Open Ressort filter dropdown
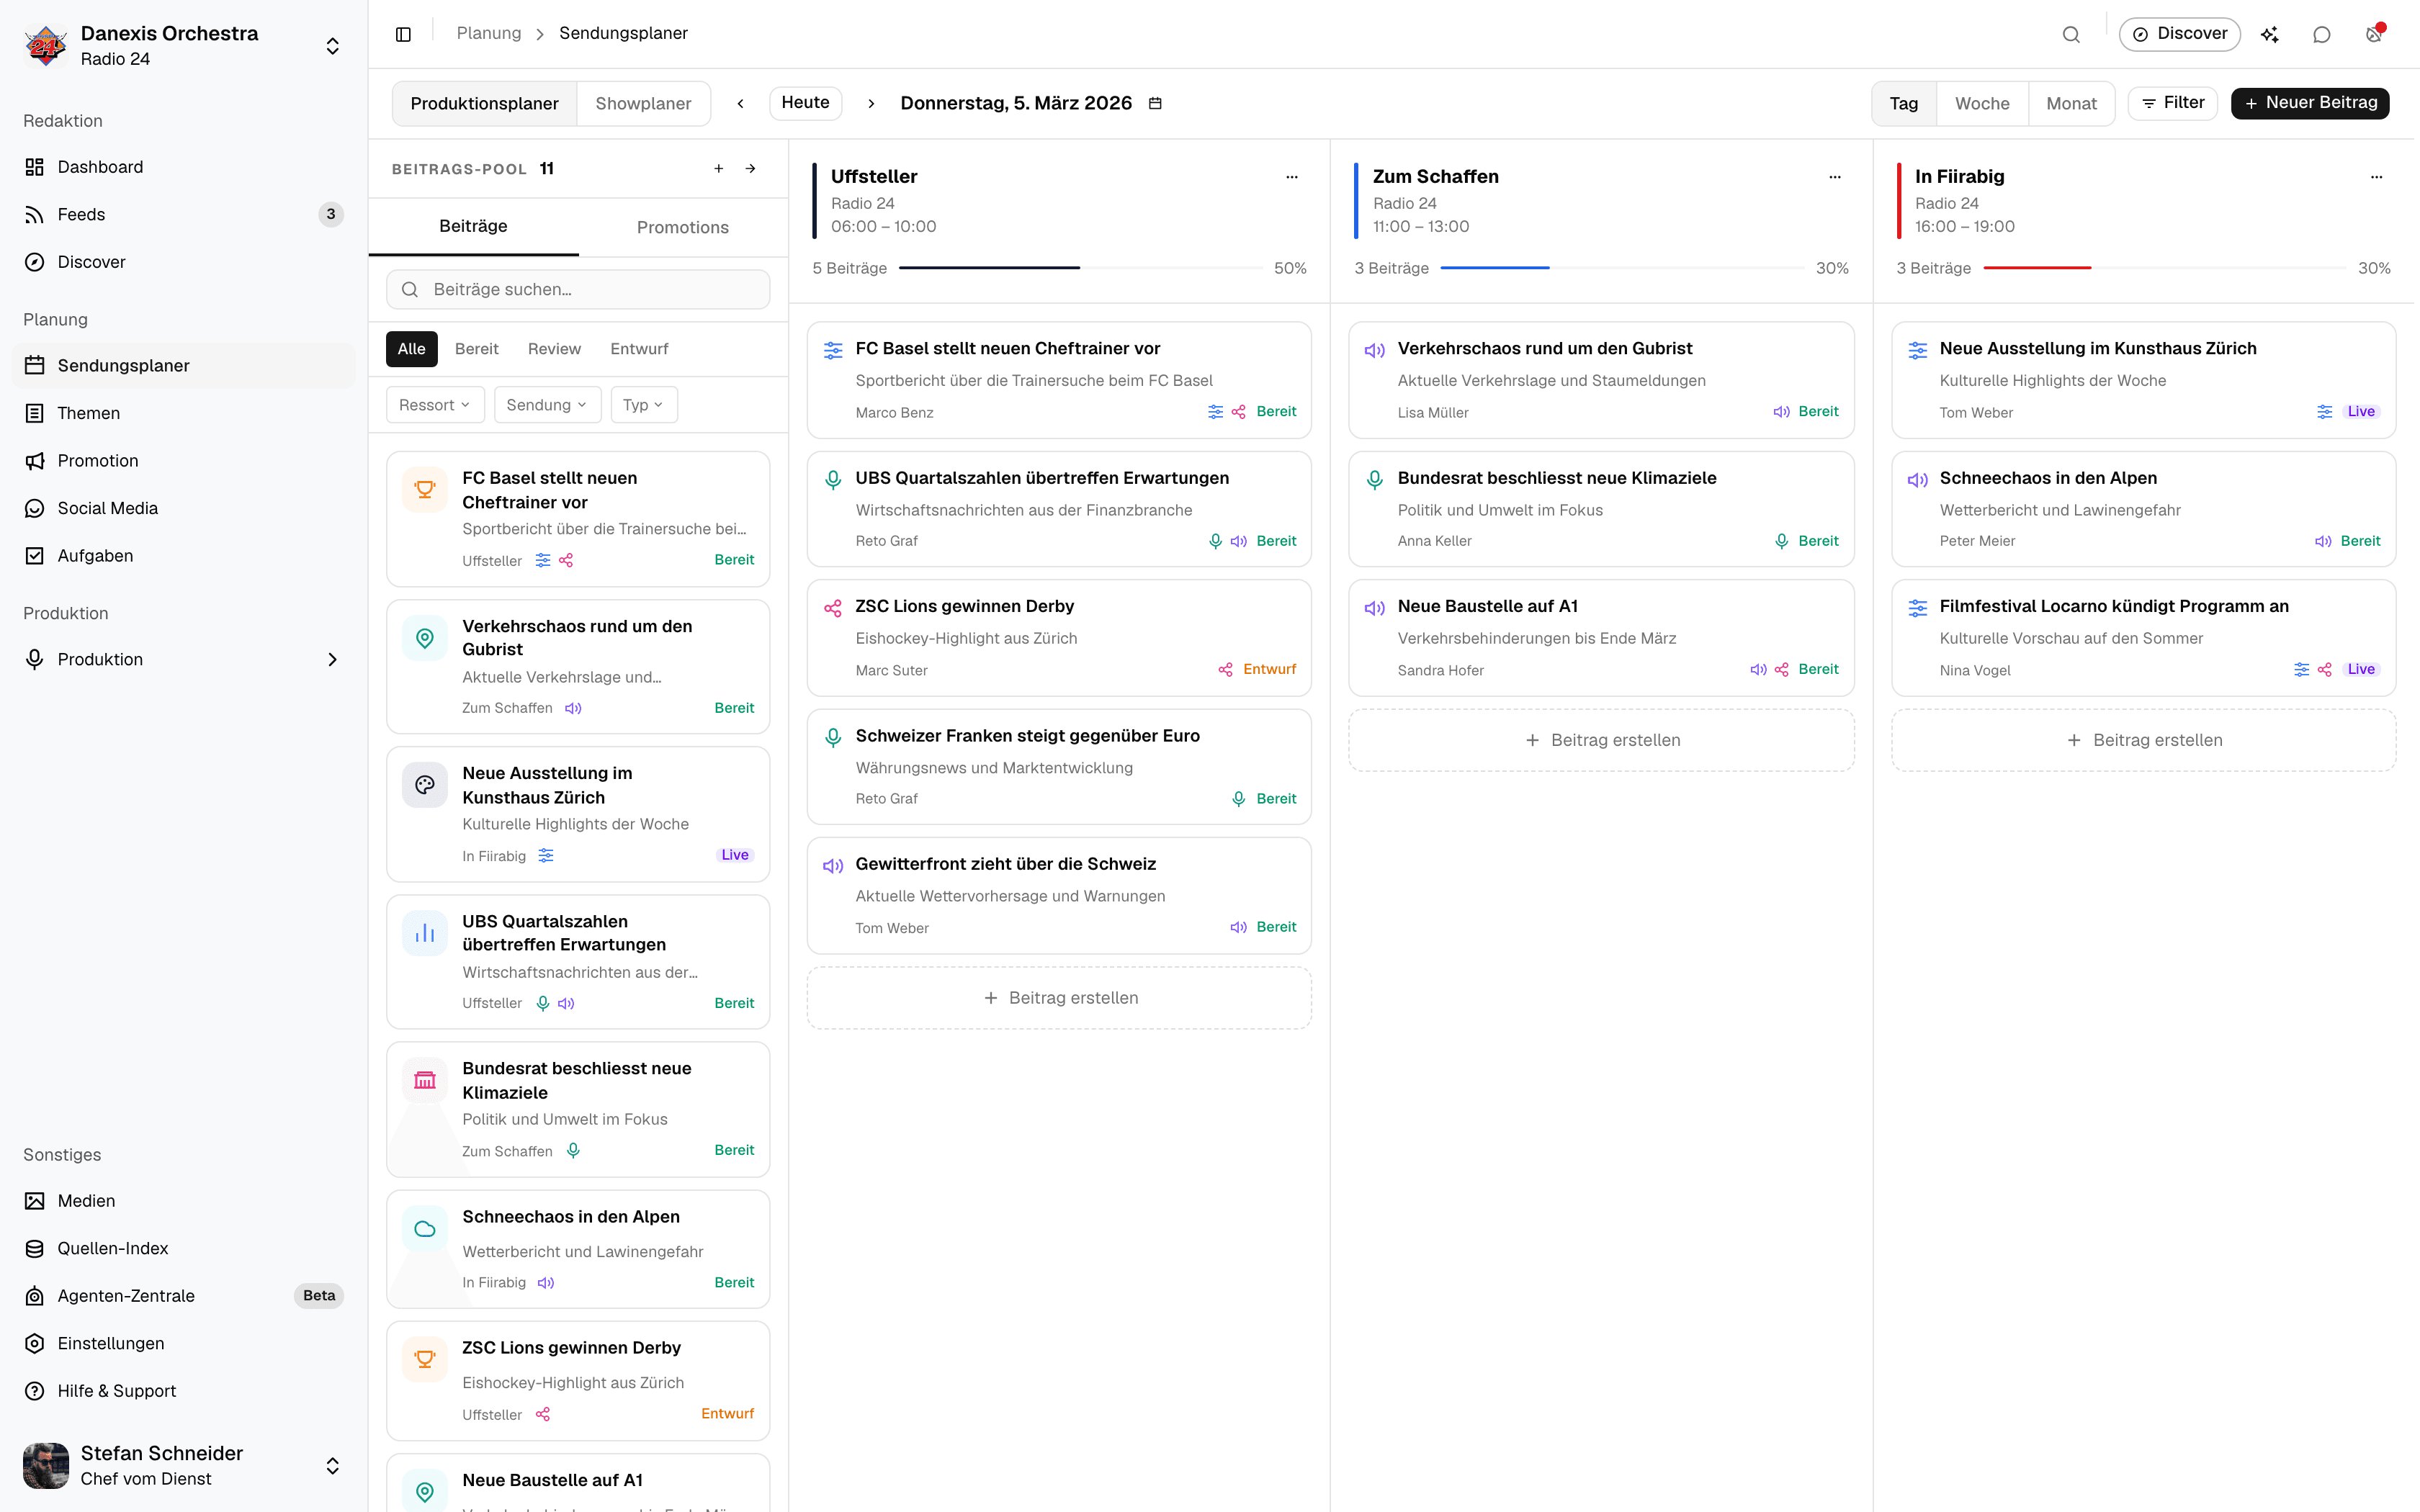 [x=435, y=405]
